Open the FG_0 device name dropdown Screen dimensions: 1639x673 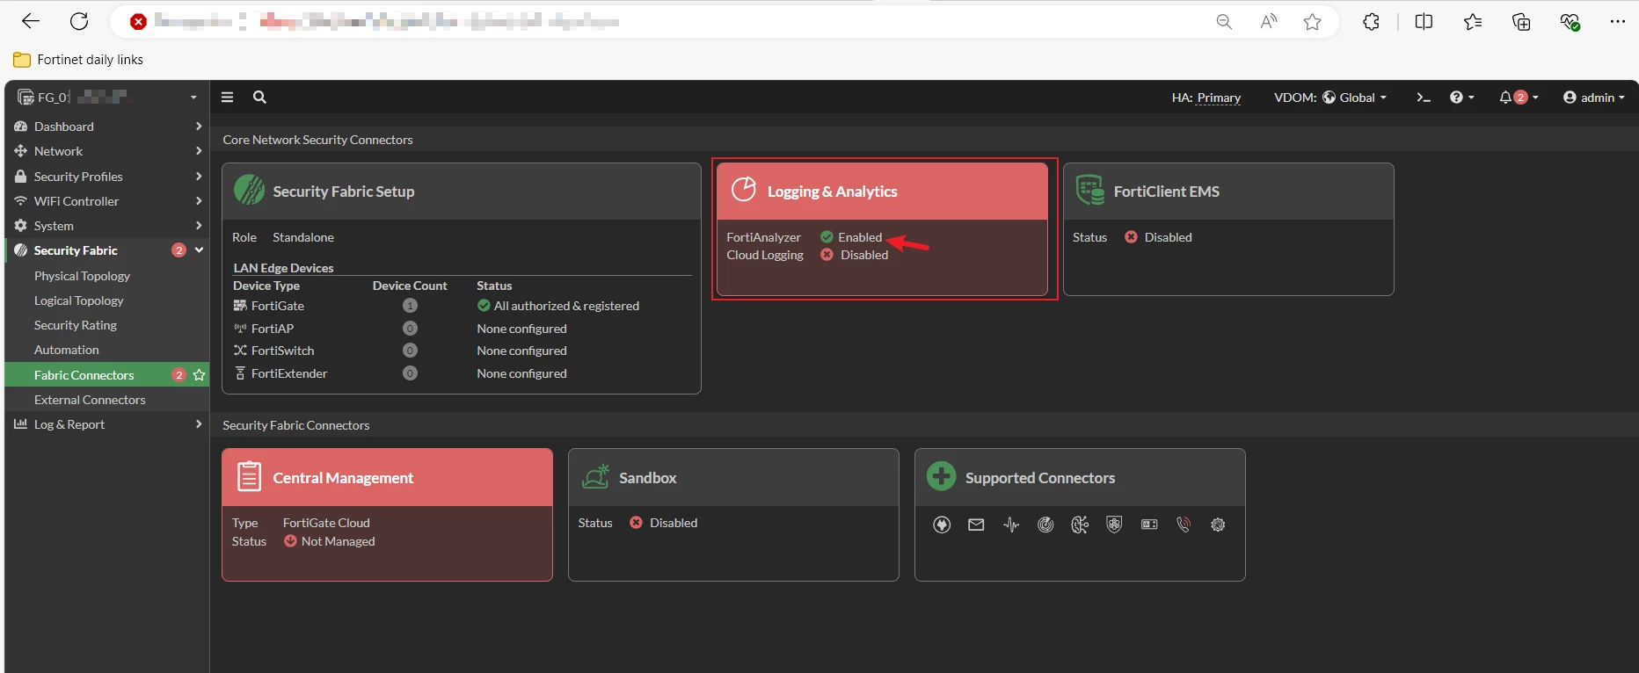(x=107, y=98)
